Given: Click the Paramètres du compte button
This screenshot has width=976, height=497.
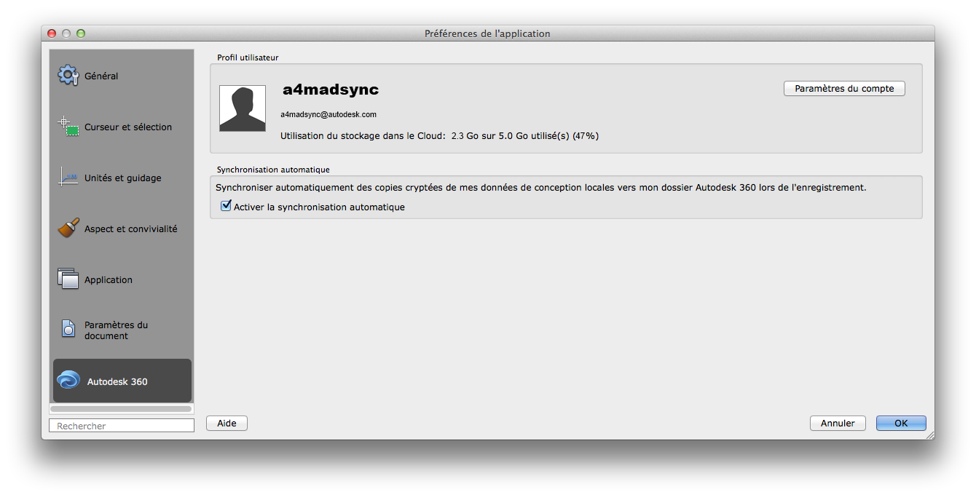Looking at the screenshot, I should 844,88.
